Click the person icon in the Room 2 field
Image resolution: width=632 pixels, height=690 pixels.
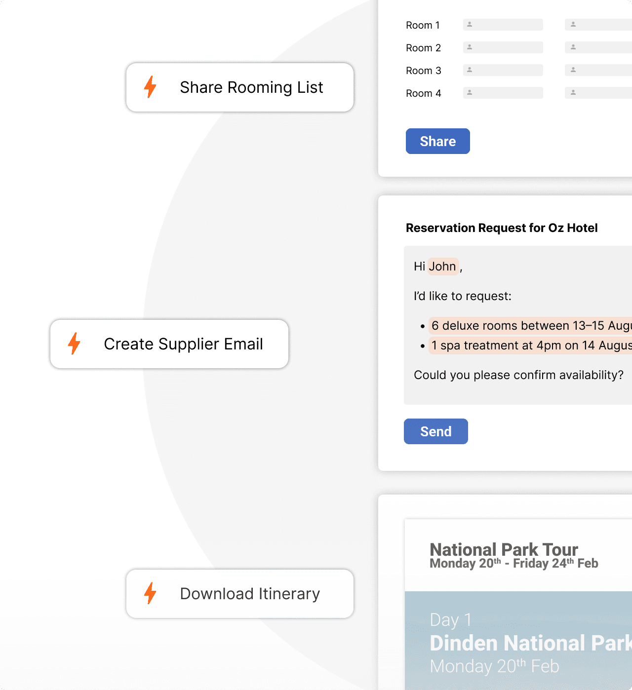pos(470,47)
